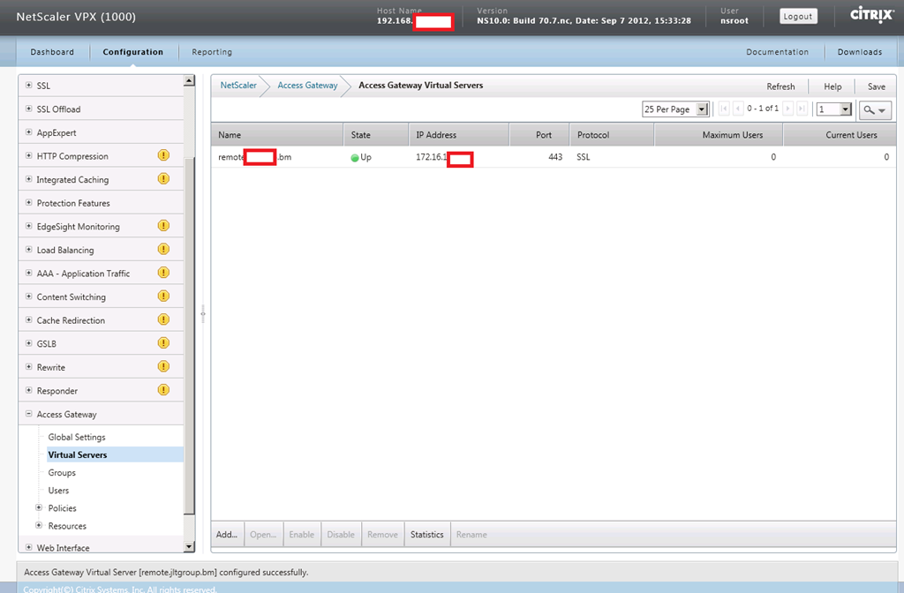Screen dimensions: 904x593
Task: Click sidebar scrollbar down arrow
Action: (x=189, y=546)
